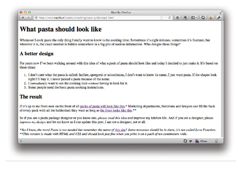Open 'packs of pasta will look like this' link
Image resolution: width=238 pixels, height=169 pixels.
(102, 106)
